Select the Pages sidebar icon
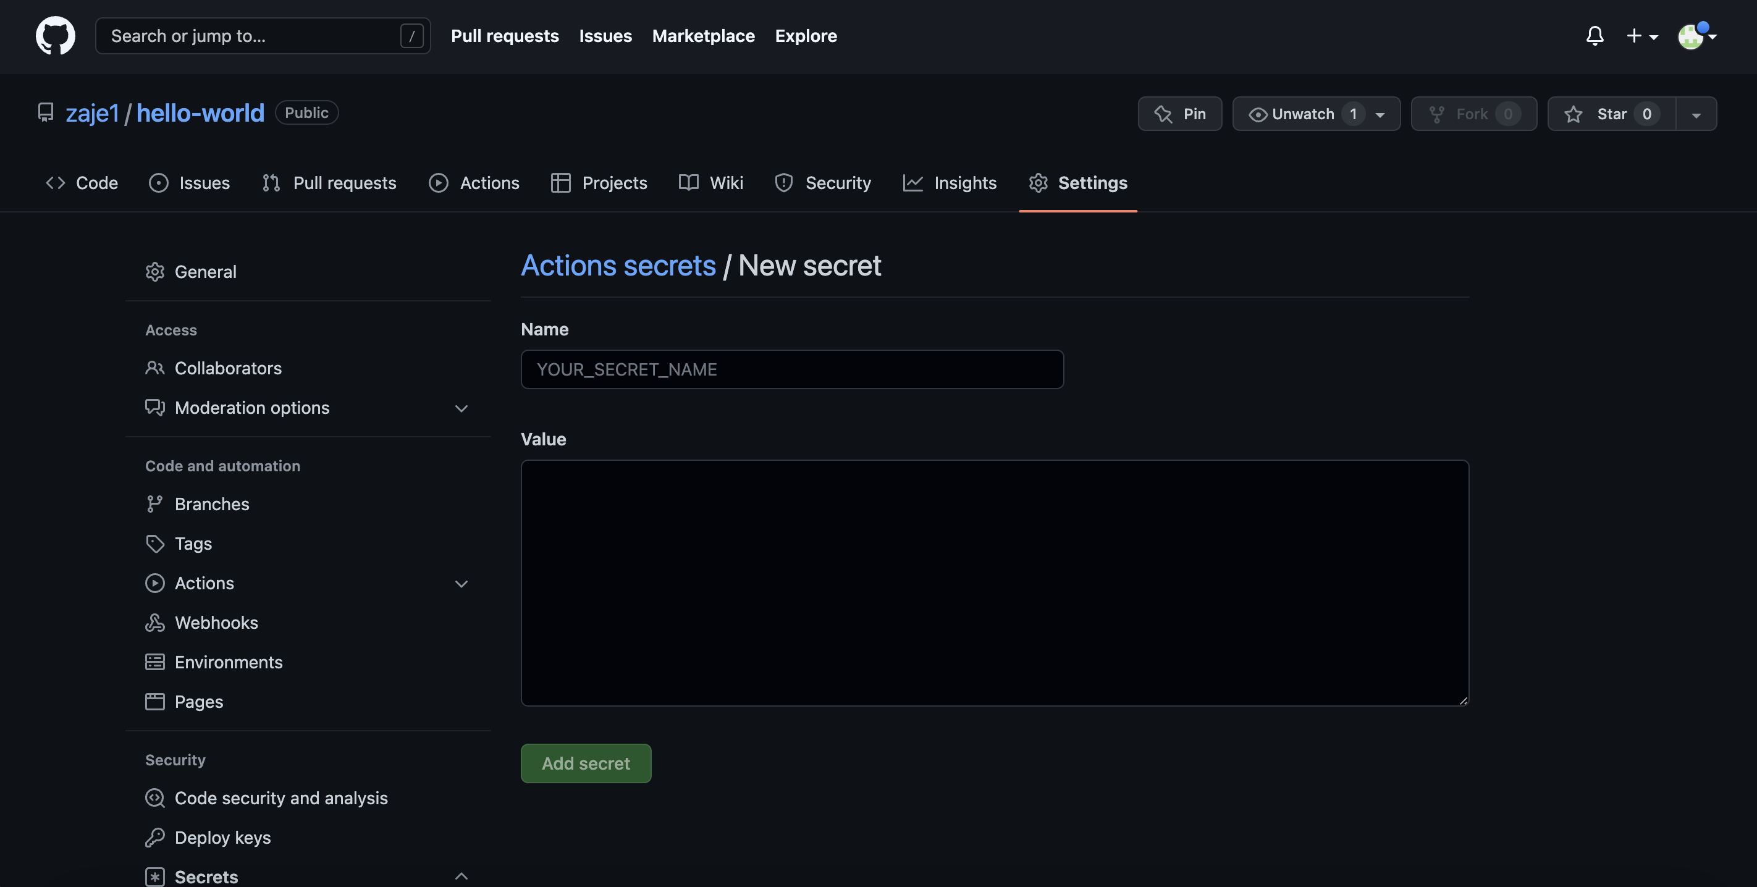Screen dimensions: 1757x887 click(x=155, y=701)
